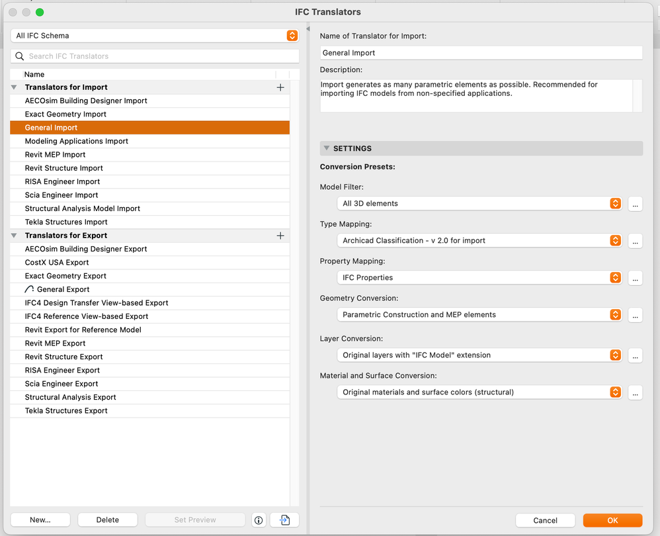
Task: Select RISA Engineer Export translator
Action: click(x=150, y=370)
